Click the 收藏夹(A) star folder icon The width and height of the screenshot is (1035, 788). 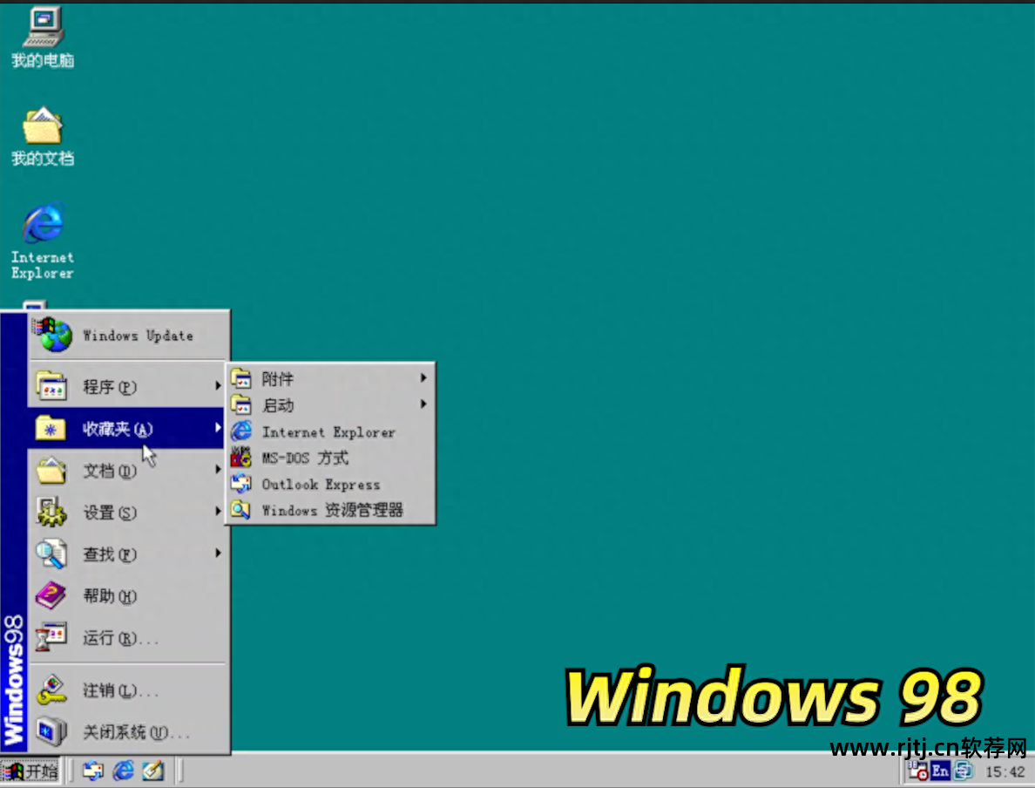click(51, 428)
